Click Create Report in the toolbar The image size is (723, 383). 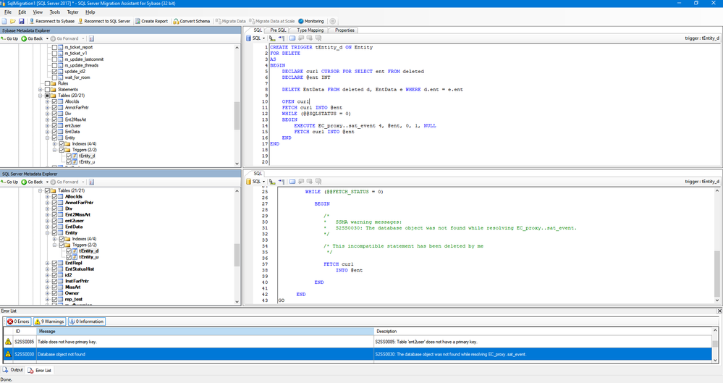[x=151, y=21]
